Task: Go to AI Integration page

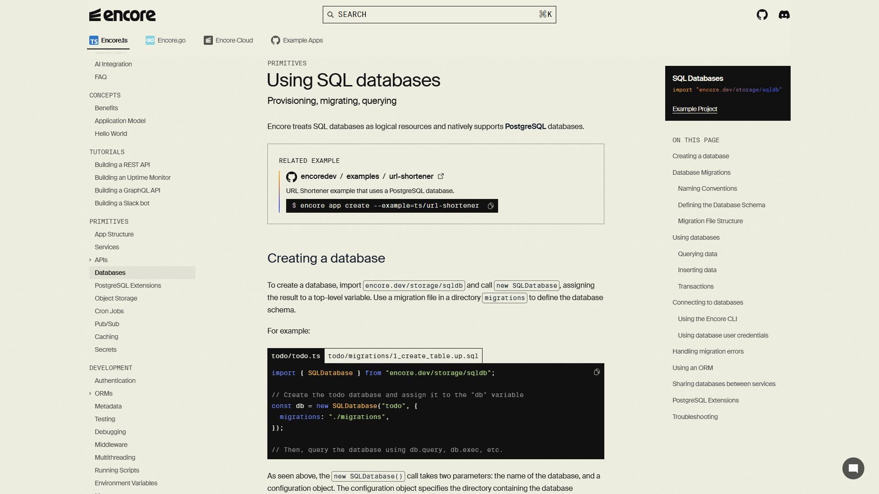Action: 113,64
